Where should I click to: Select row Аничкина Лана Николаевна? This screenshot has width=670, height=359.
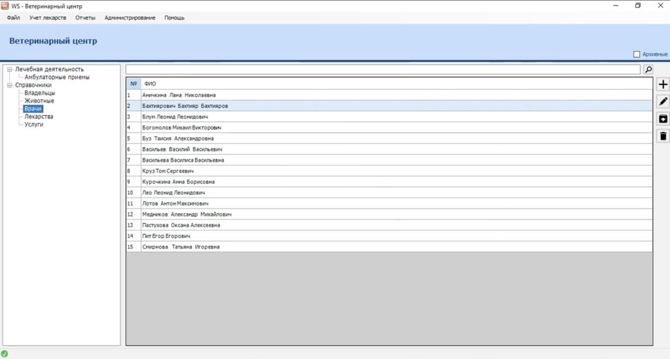(x=389, y=95)
